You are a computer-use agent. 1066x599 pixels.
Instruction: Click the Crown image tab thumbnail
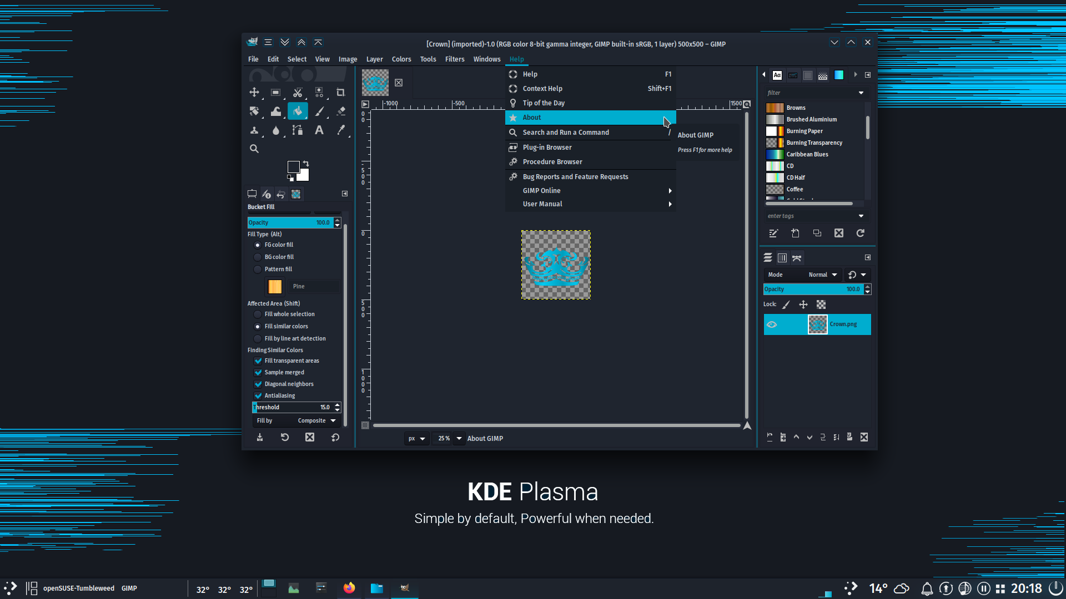[x=375, y=83]
